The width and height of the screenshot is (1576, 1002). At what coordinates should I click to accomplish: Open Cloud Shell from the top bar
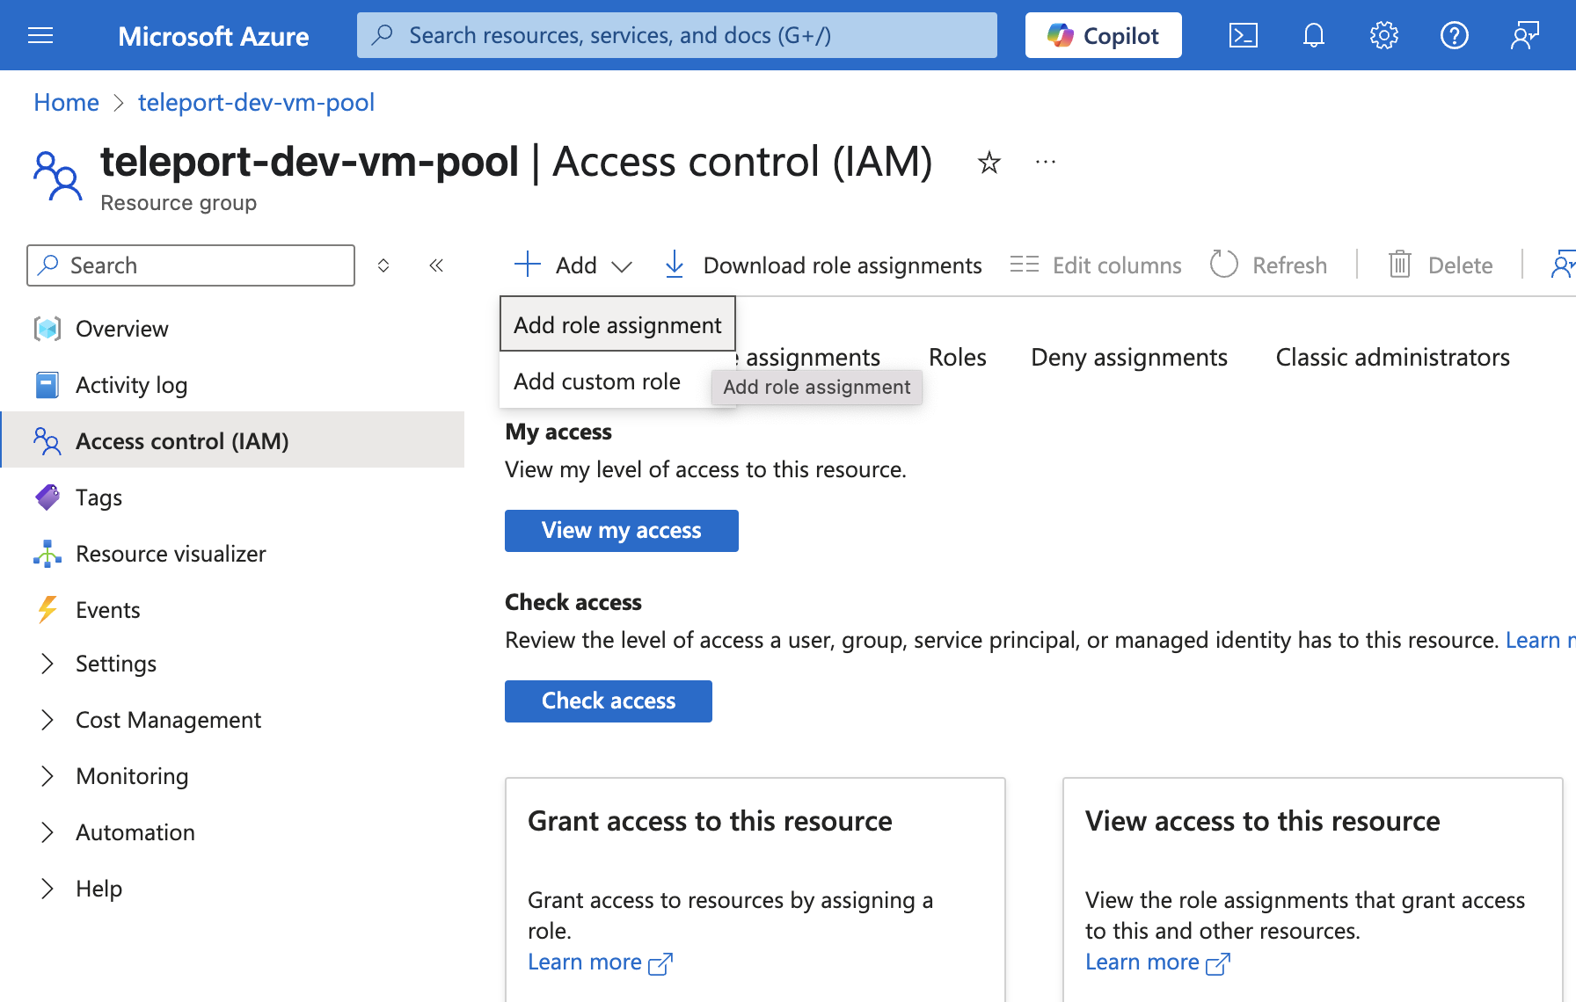(1243, 35)
